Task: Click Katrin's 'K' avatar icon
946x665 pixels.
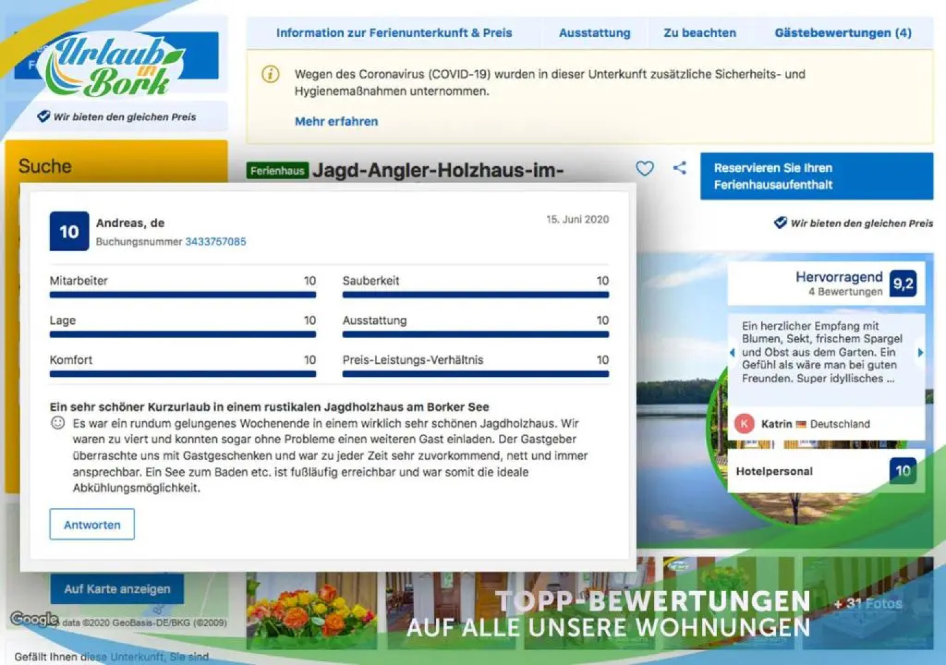Action: [744, 424]
